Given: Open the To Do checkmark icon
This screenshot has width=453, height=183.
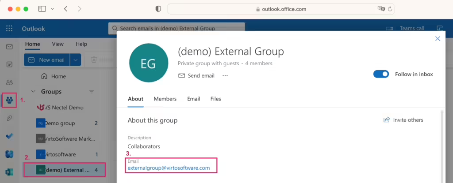Looking at the screenshot, I should point(9,136).
